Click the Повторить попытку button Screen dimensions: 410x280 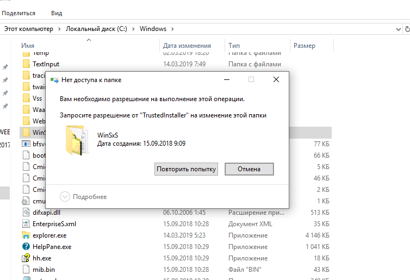click(186, 169)
